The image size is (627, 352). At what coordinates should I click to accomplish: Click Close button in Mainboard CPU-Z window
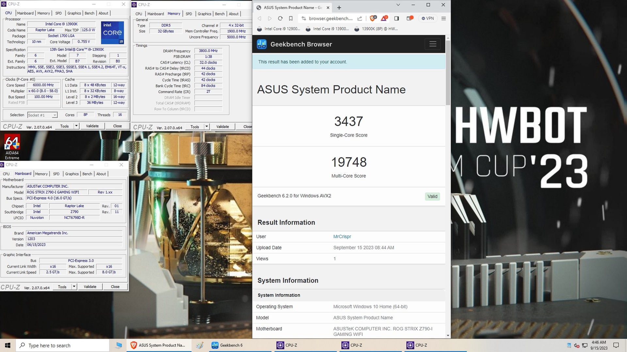tap(115, 286)
